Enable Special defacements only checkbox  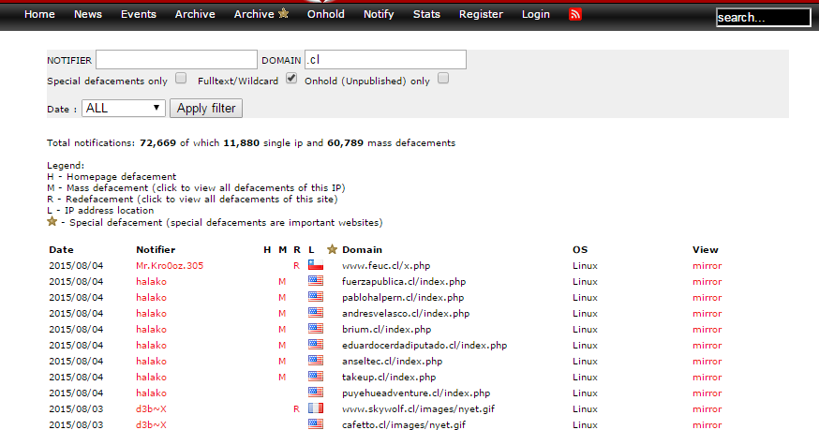181,79
